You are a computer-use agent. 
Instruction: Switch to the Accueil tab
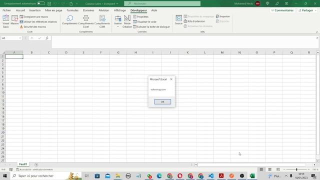point(20,10)
